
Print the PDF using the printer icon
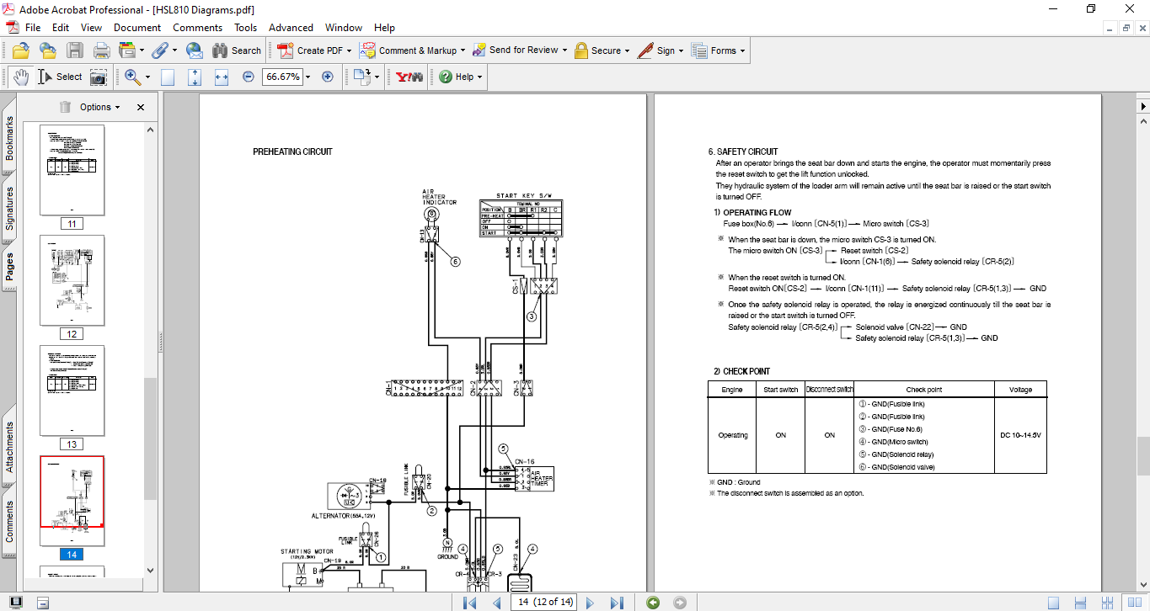tap(102, 50)
